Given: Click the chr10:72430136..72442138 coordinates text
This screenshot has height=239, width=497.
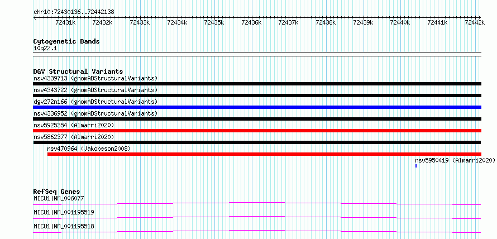Looking at the screenshot, I should pos(74,12).
